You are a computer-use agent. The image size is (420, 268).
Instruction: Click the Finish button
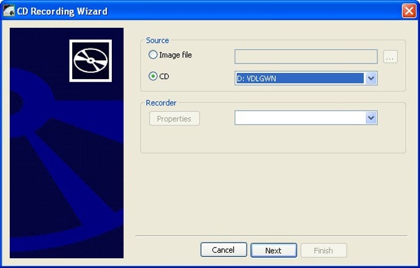click(x=324, y=250)
